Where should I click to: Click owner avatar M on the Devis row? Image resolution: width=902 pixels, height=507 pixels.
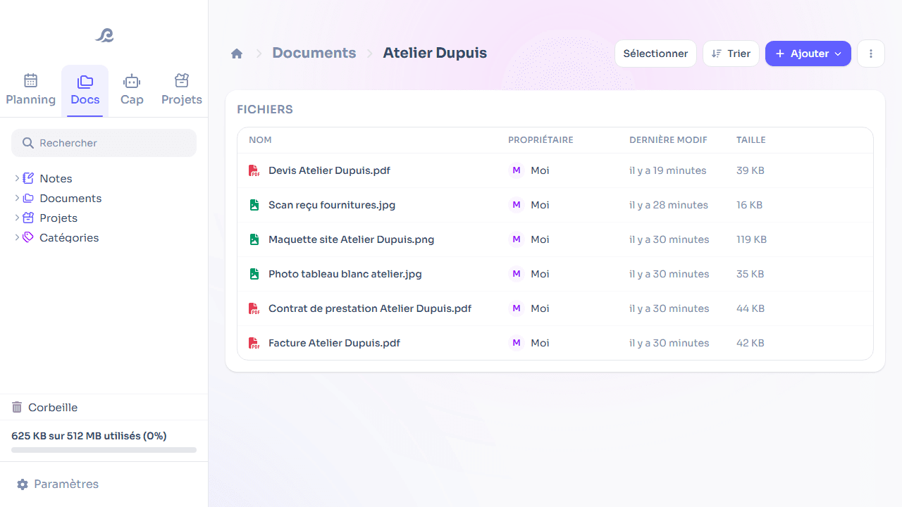[517, 170]
